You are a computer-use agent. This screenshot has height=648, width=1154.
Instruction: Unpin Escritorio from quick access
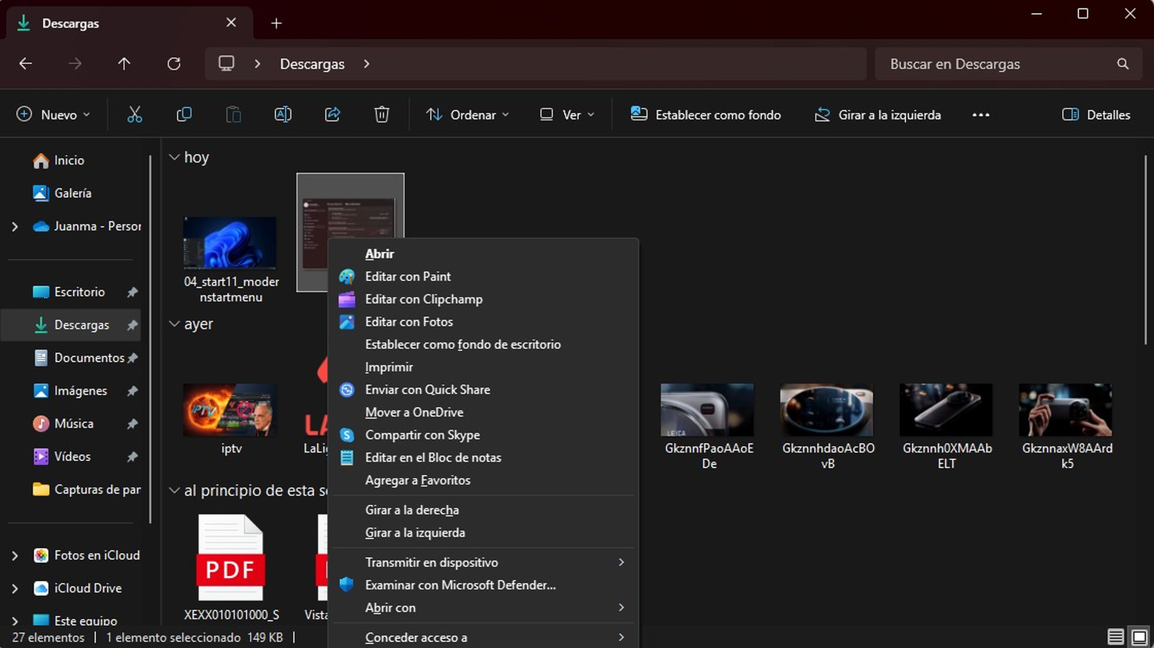coord(132,292)
